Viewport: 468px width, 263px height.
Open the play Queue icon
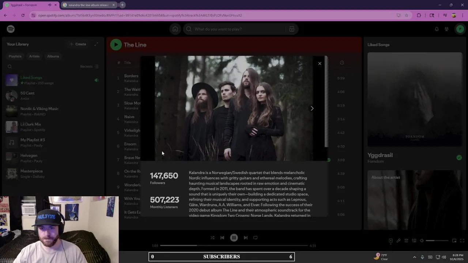tap(406, 241)
